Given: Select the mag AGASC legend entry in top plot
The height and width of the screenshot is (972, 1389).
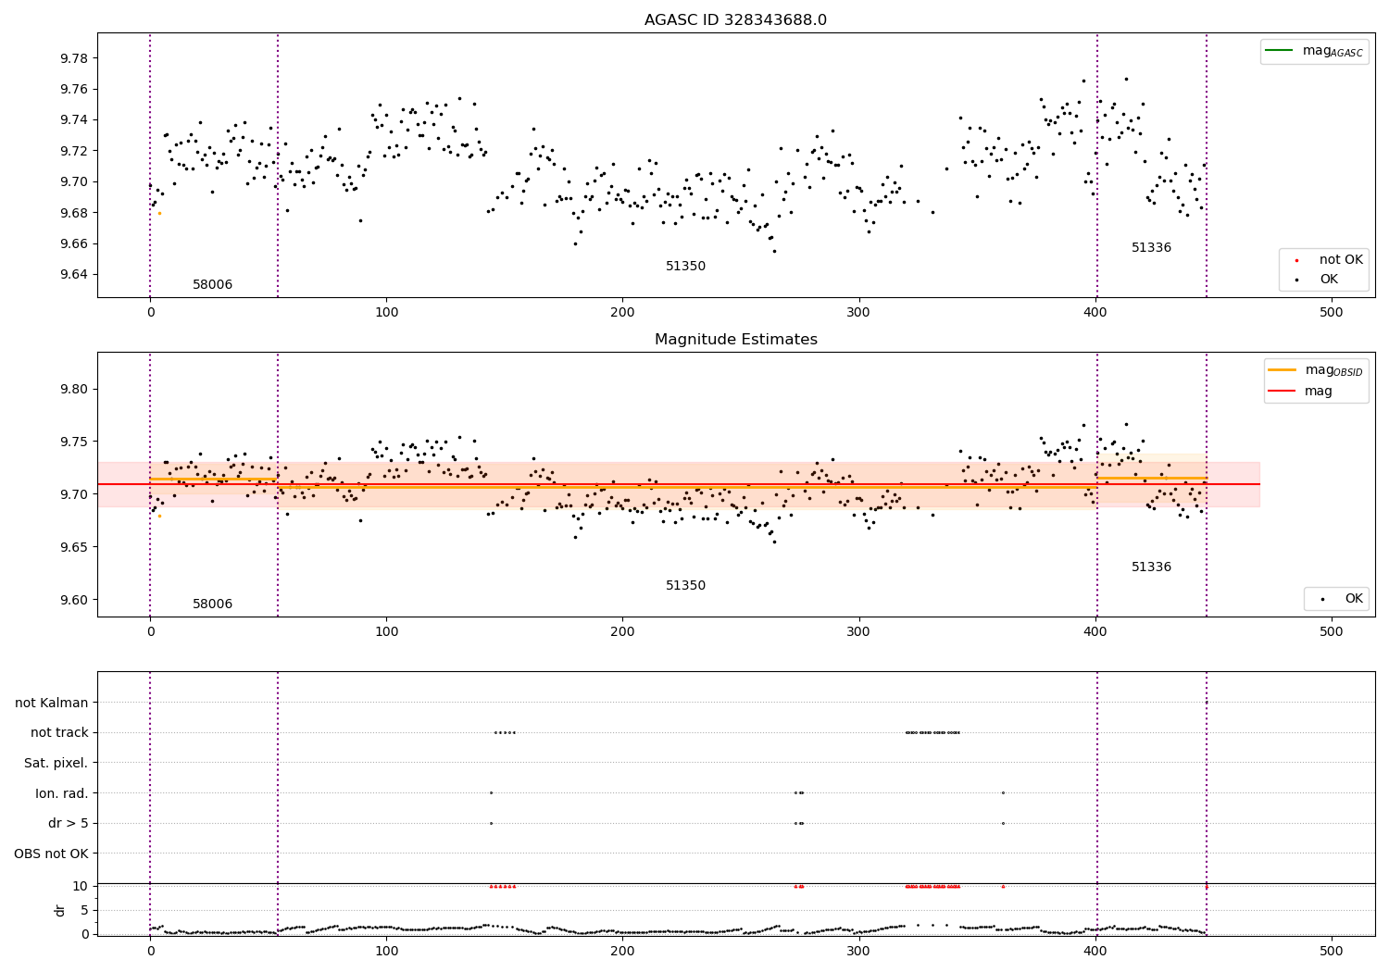Looking at the screenshot, I should (1314, 51).
